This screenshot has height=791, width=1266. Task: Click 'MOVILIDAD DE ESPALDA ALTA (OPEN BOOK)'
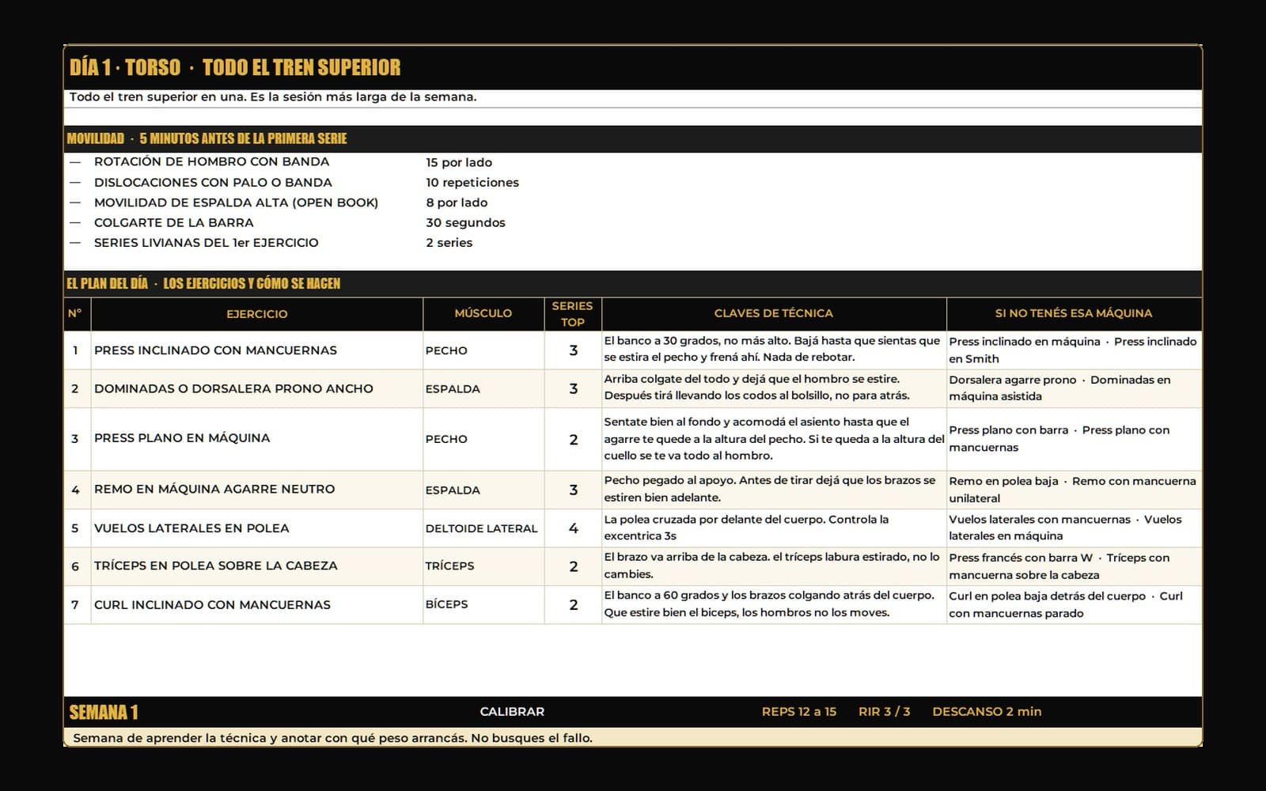236,202
